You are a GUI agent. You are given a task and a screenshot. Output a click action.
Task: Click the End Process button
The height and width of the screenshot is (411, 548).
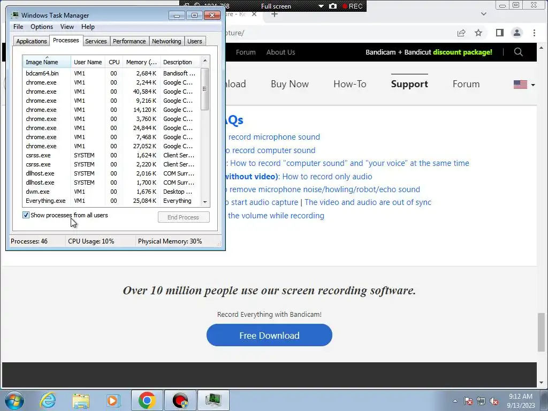tap(184, 217)
